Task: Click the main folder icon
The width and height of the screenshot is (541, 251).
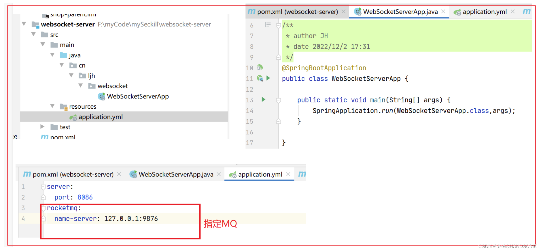Action: click(x=54, y=45)
